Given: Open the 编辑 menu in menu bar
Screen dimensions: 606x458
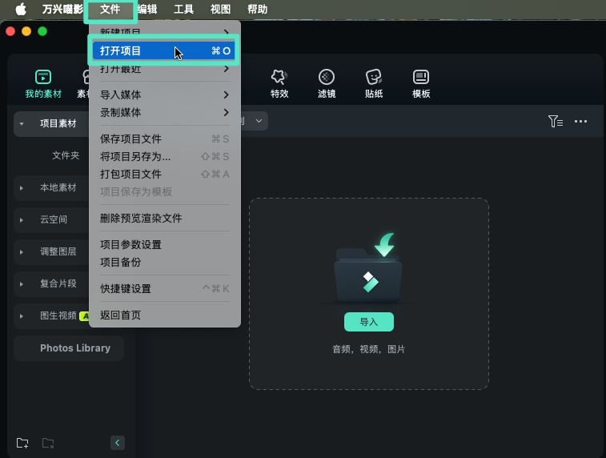Looking at the screenshot, I should click(147, 10).
